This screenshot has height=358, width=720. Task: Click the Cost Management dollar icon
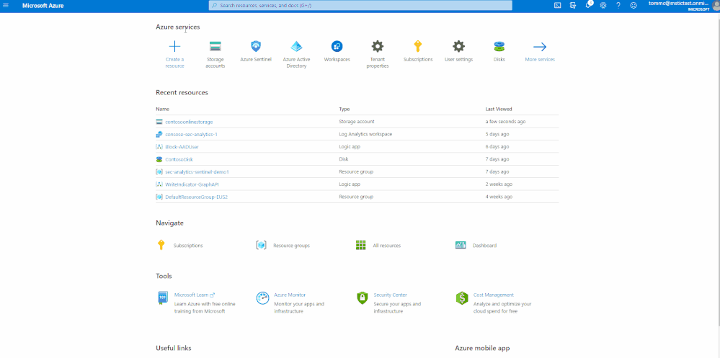click(x=461, y=298)
